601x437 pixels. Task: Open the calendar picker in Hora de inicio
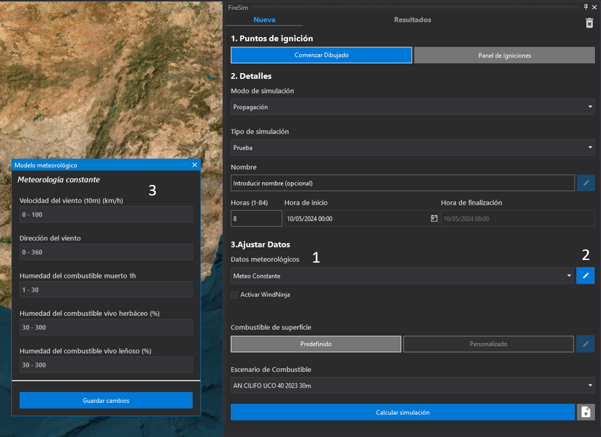(x=434, y=218)
